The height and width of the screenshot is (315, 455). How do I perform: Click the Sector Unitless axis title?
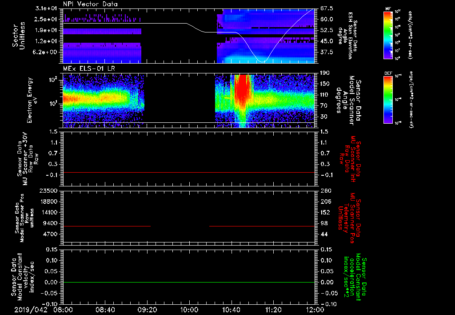[x=19, y=36]
